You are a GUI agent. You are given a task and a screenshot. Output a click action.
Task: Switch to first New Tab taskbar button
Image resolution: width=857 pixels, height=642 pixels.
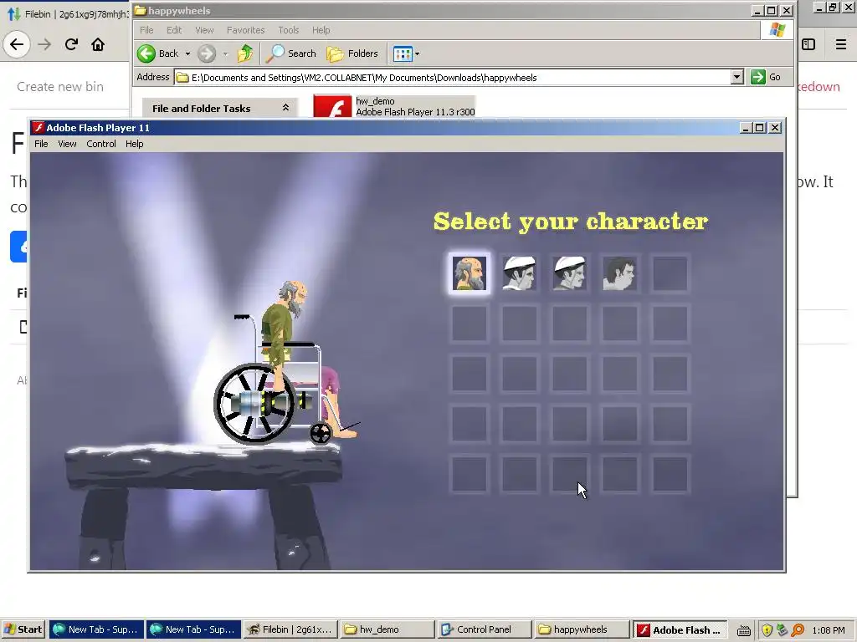point(96,629)
